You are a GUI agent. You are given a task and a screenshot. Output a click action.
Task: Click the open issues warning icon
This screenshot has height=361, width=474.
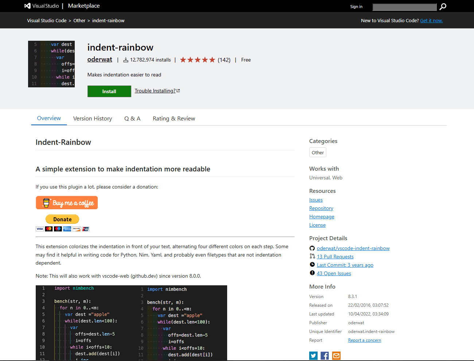[312, 273]
